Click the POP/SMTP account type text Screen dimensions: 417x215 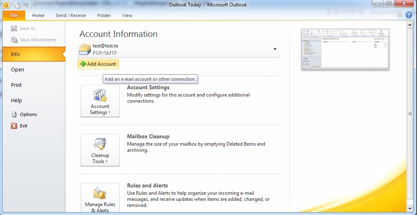tap(105, 53)
